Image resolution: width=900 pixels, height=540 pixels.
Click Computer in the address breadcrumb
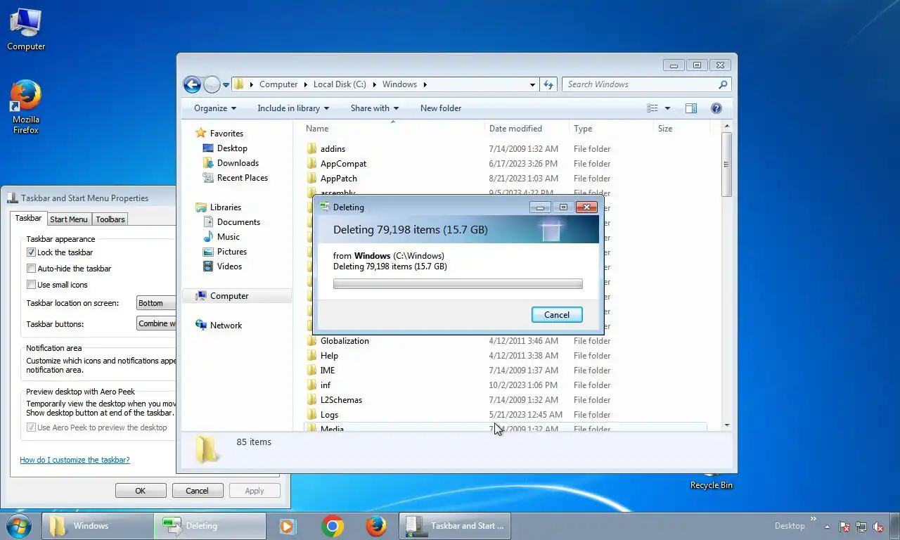(278, 84)
